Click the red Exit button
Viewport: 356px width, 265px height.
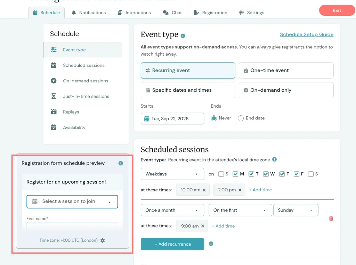click(337, 10)
